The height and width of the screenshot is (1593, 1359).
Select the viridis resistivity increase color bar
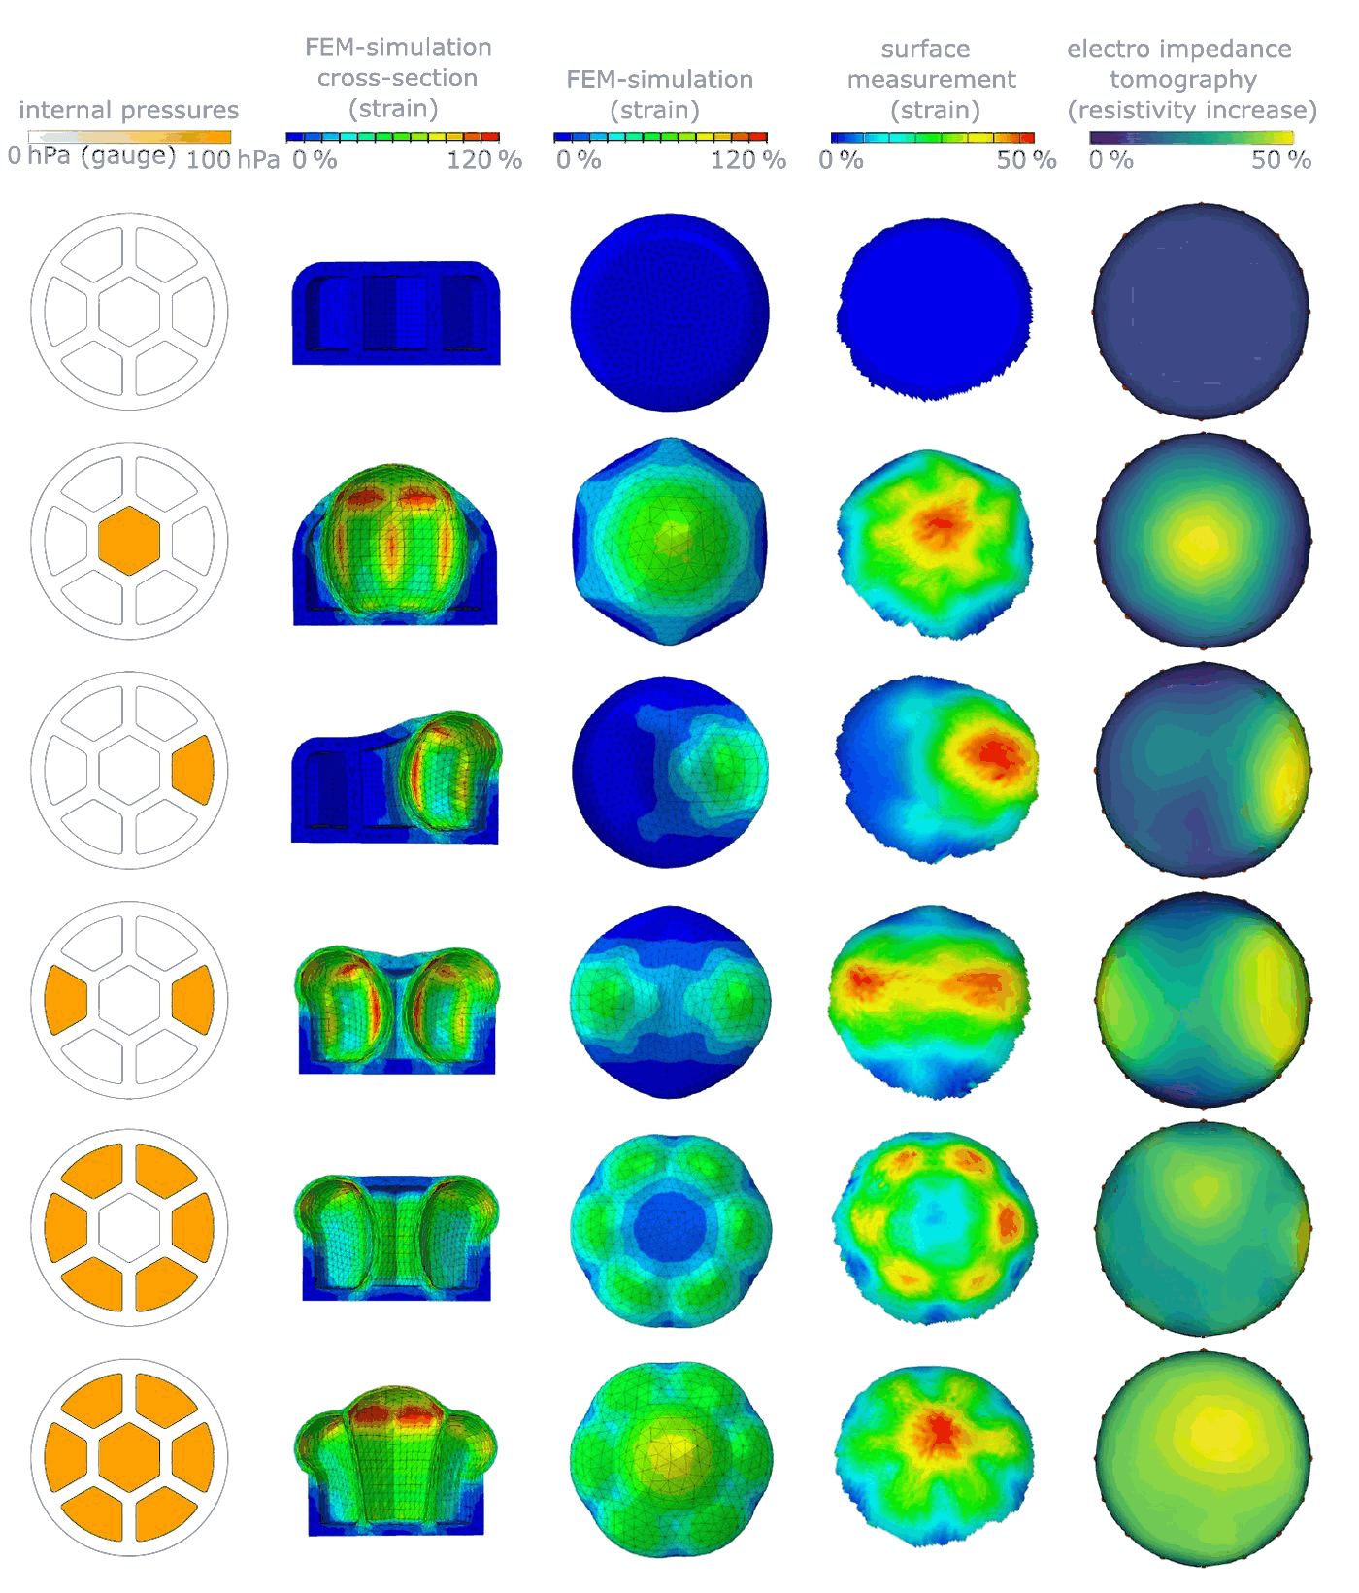(1192, 138)
